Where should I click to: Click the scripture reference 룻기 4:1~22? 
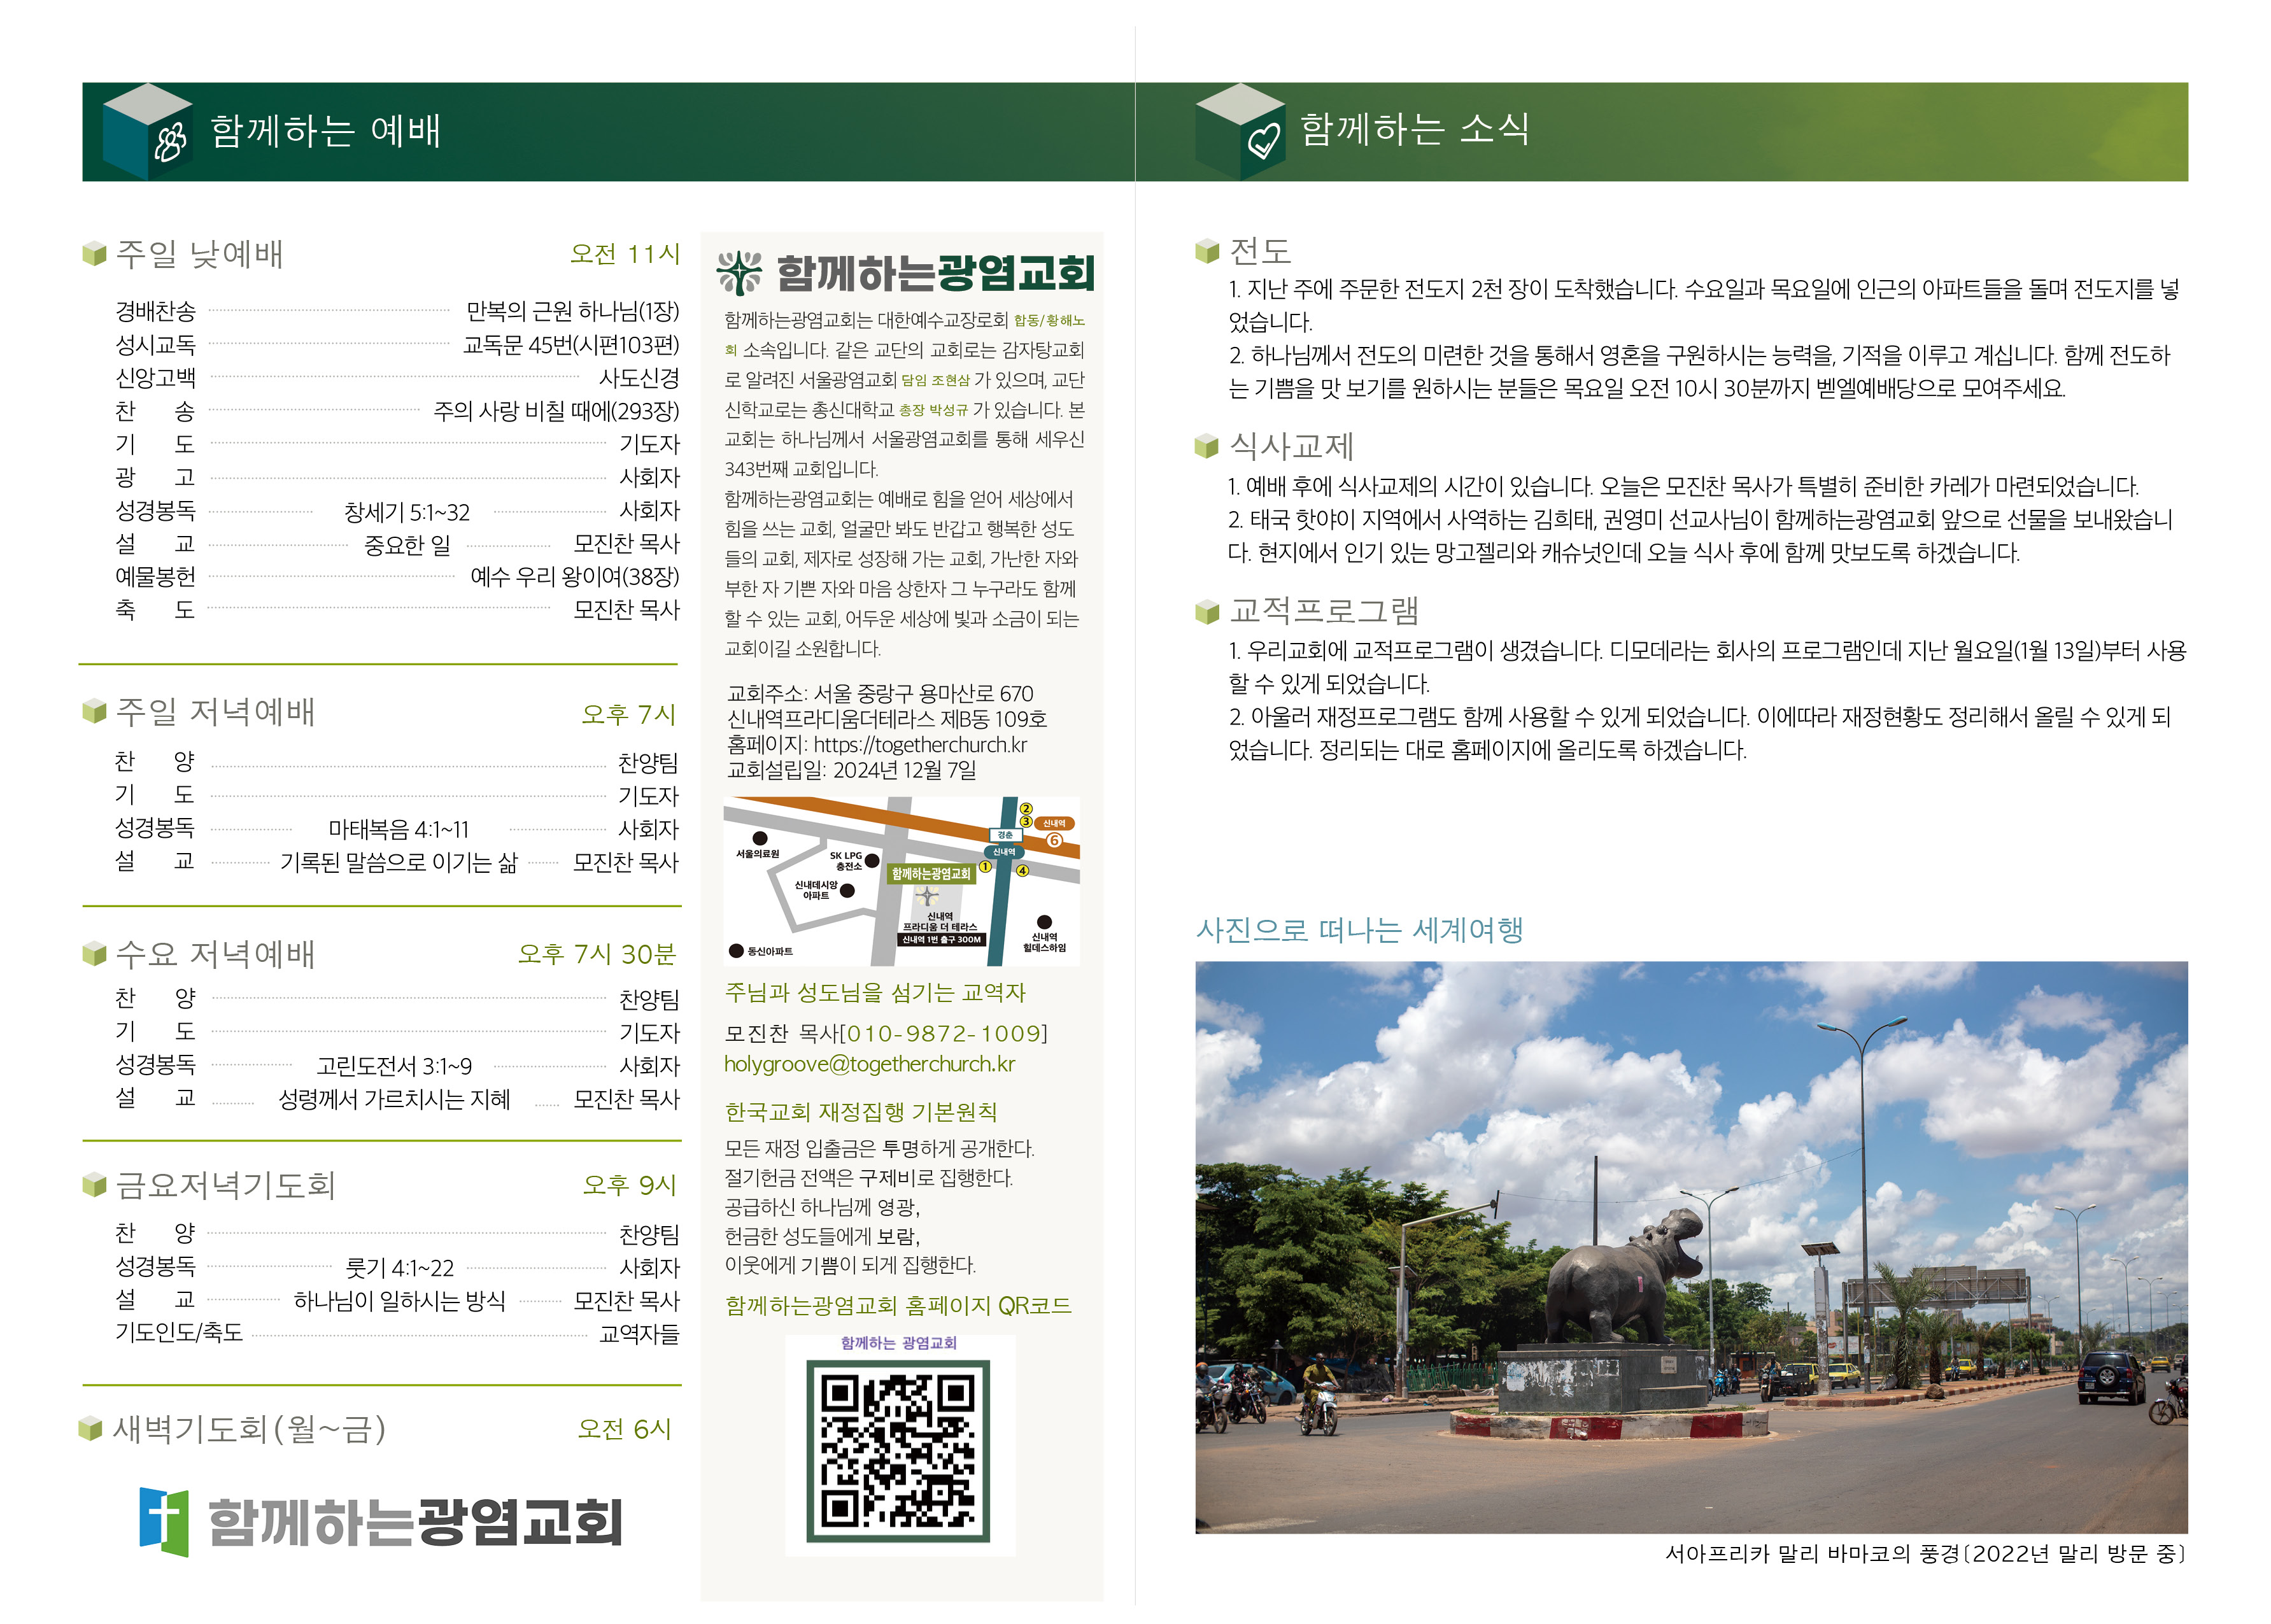click(399, 1268)
